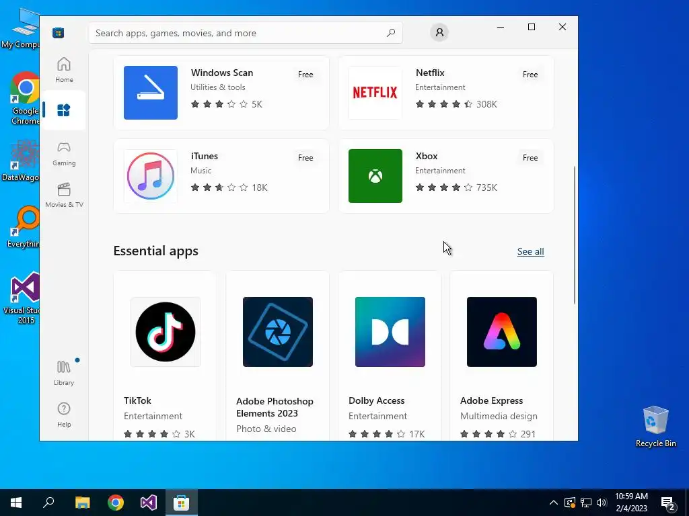Click the 308K rating for Netflix
This screenshot has height=516, width=689.
coord(486,104)
